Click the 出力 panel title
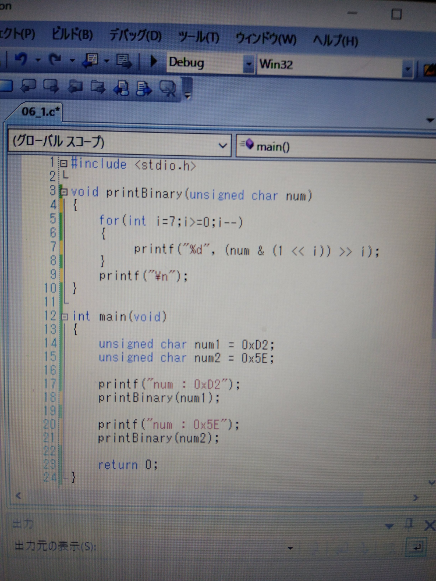The height and width of the screenshot is (581, 436). [x=22, y=523]
